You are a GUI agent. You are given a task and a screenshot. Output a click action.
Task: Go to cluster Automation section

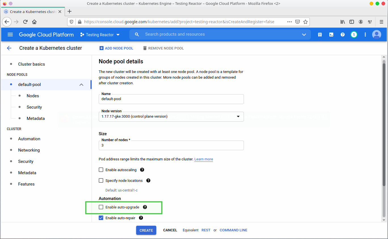(x=29, y=139)
